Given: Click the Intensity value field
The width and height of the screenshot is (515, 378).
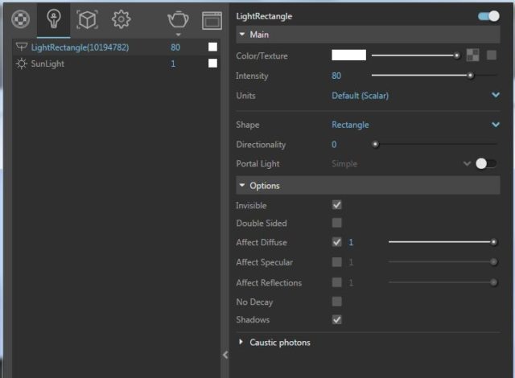Looking at the screenshot, I should coord(336,76).
